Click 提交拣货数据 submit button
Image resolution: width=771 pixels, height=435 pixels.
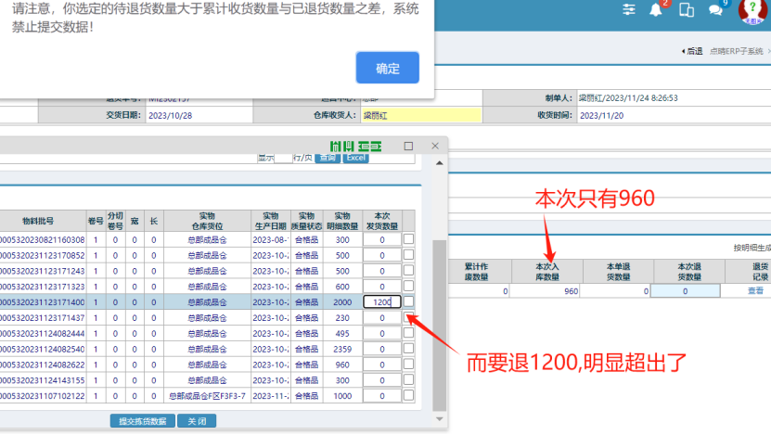[142, 421]
